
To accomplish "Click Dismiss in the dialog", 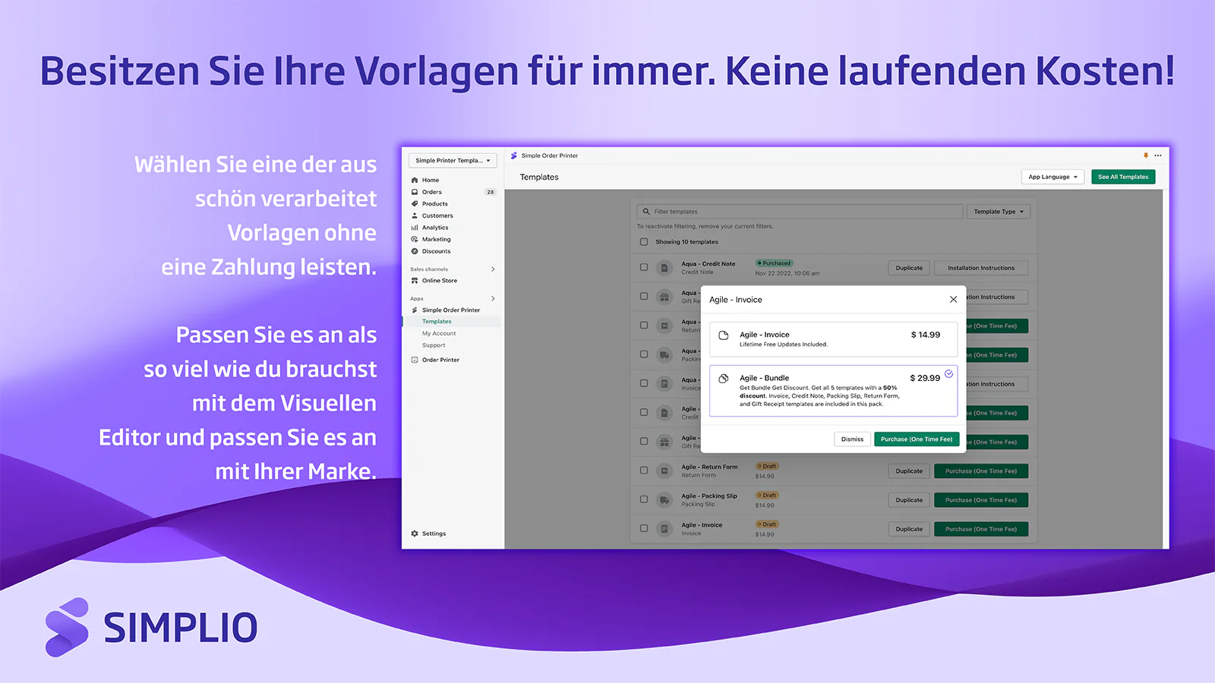I will 852,439.
